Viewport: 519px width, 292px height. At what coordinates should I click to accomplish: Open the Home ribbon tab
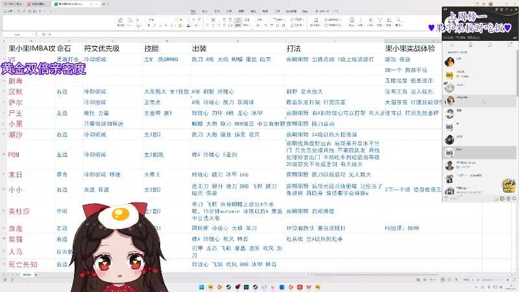coord(193,11)
